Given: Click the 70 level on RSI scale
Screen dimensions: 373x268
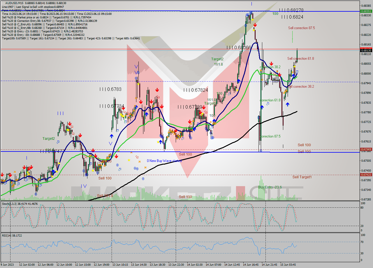Looking at the screenshot, I should pos(363,242).
